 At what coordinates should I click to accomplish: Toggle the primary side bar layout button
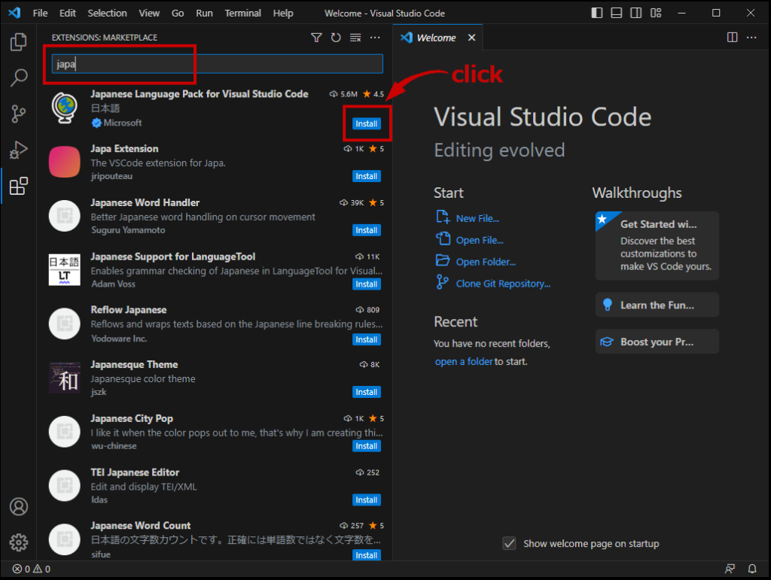point(597,14)
